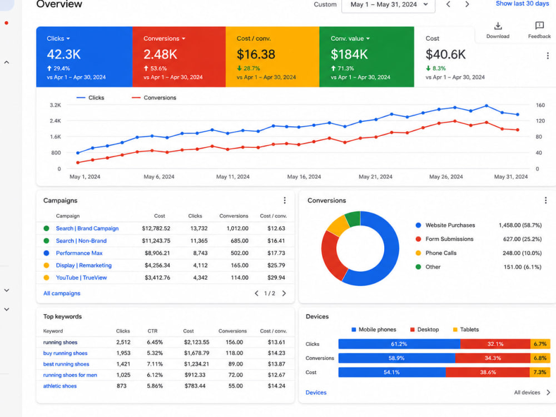
Task: Click yellow status dot of Display | Remarketing
Action: pyautogui.click(x=47, y=265)
